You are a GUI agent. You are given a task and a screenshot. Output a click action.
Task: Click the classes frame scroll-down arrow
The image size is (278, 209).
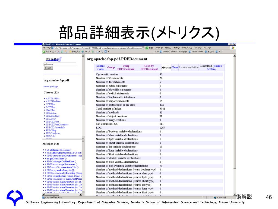pos(83,137)
